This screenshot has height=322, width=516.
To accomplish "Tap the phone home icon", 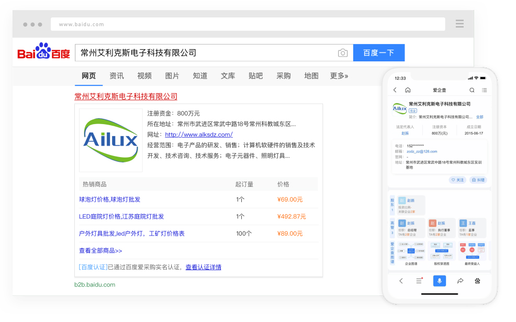I will 408,90.
